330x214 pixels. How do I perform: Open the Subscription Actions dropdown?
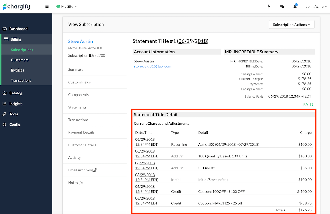tap(292, 25)
